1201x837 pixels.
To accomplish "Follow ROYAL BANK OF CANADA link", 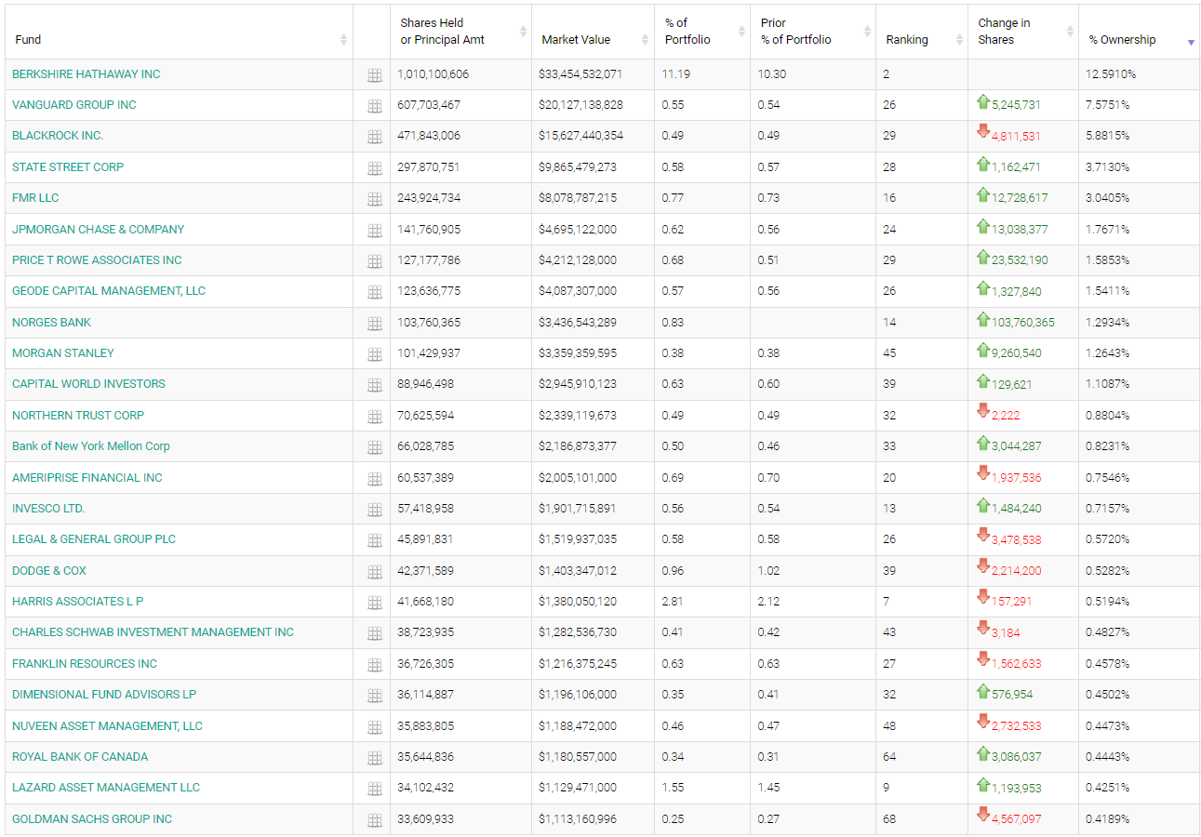I will tap(80, 756).
